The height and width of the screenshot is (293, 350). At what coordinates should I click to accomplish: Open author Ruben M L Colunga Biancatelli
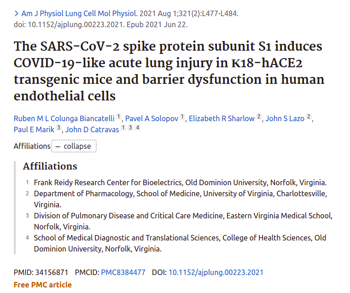click(x=64, y=118)
